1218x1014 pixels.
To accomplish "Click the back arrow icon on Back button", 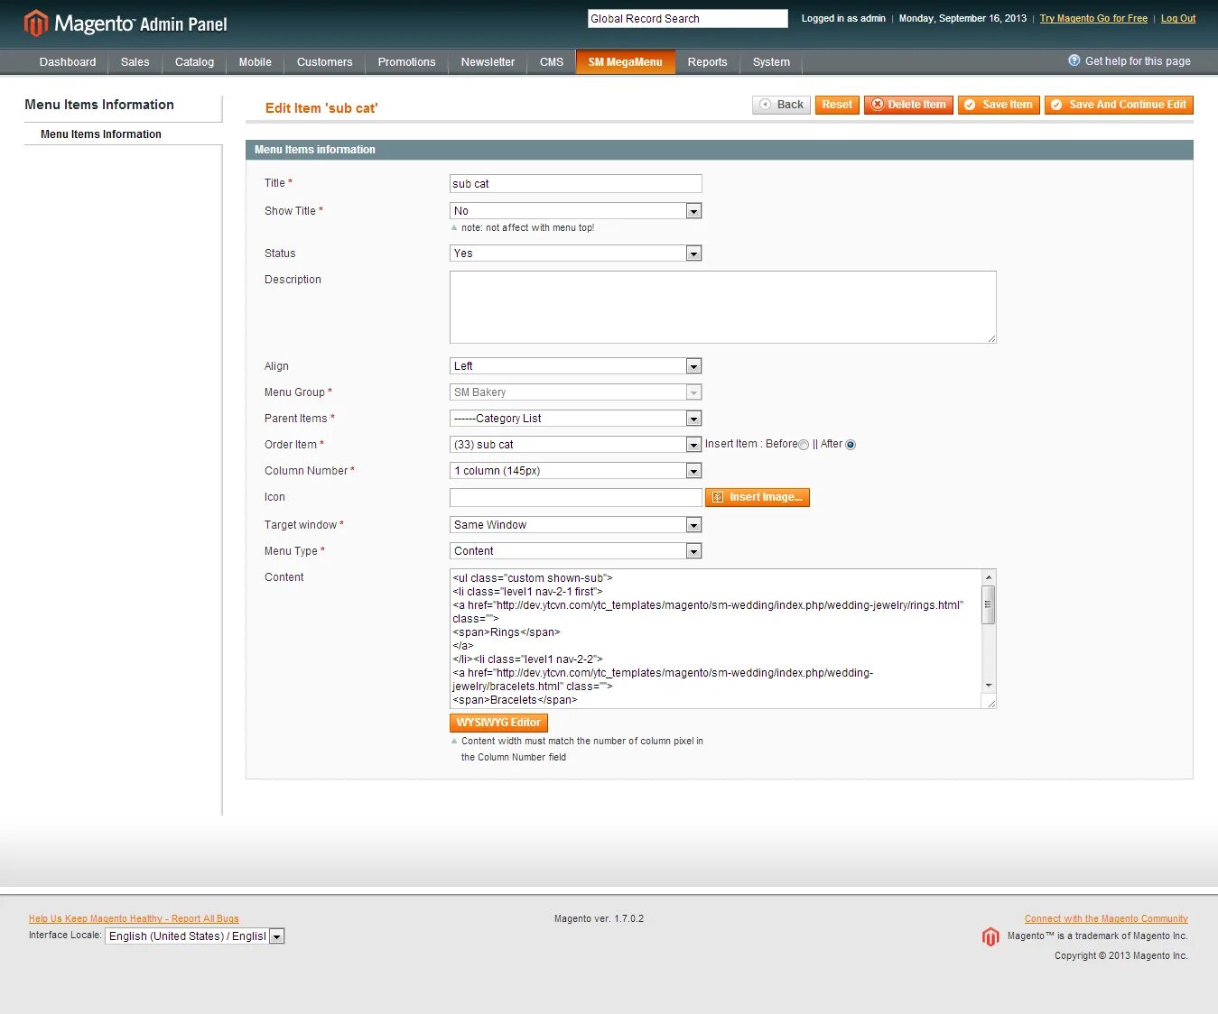I will click(x=766, y=105).
